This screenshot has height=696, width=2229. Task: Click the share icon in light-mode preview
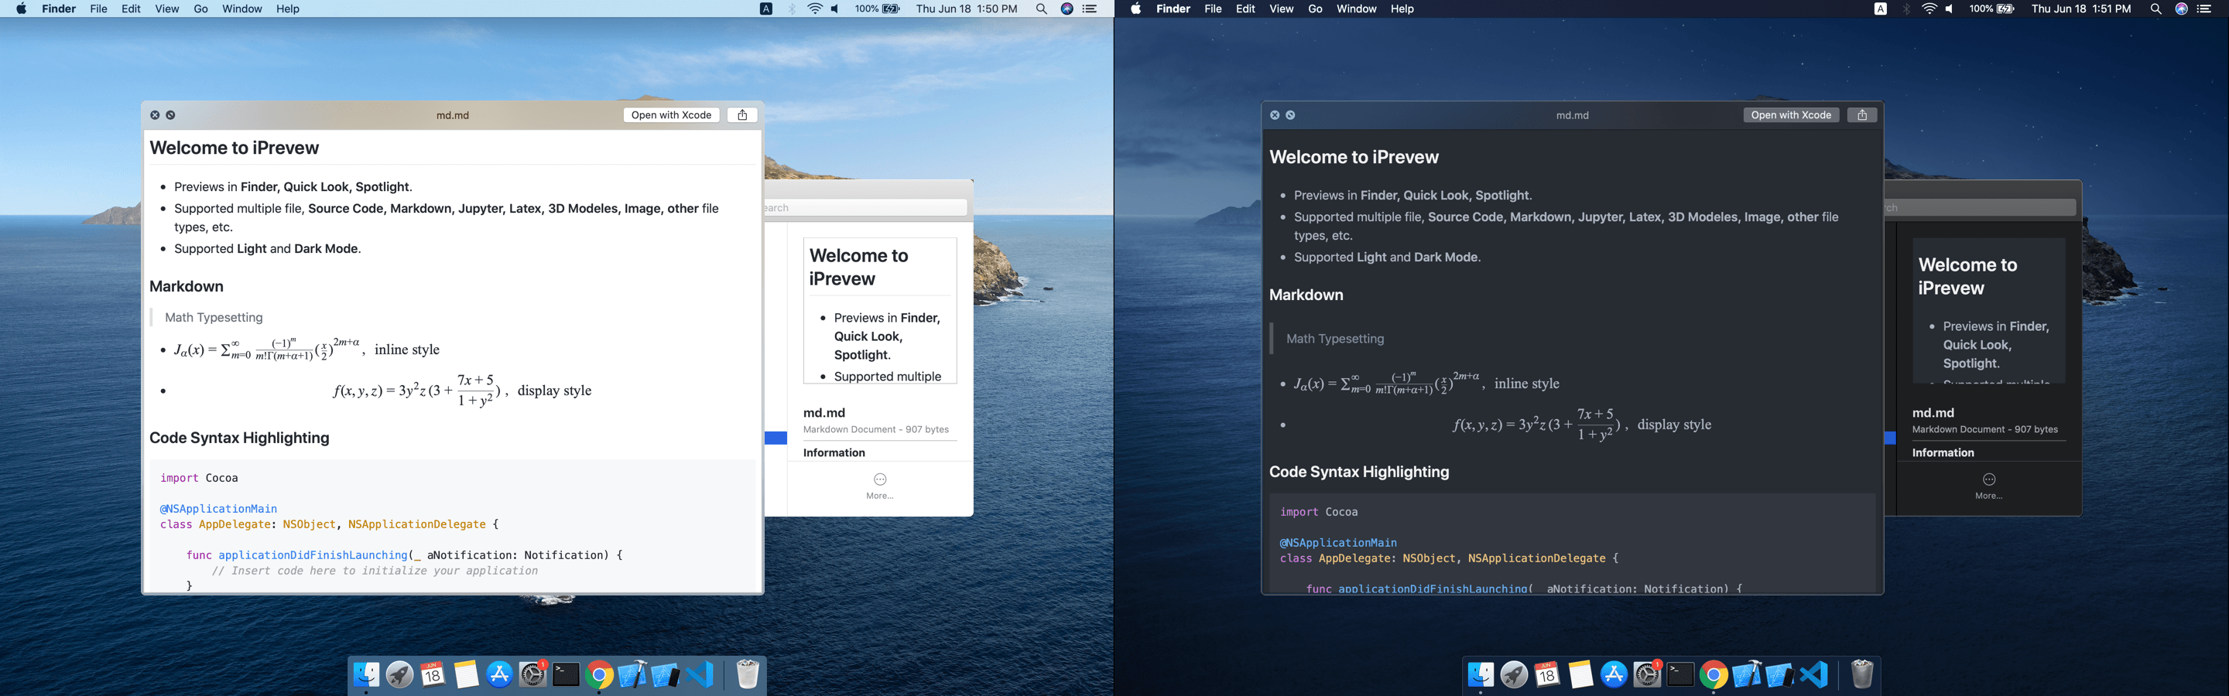pos(741,115)
